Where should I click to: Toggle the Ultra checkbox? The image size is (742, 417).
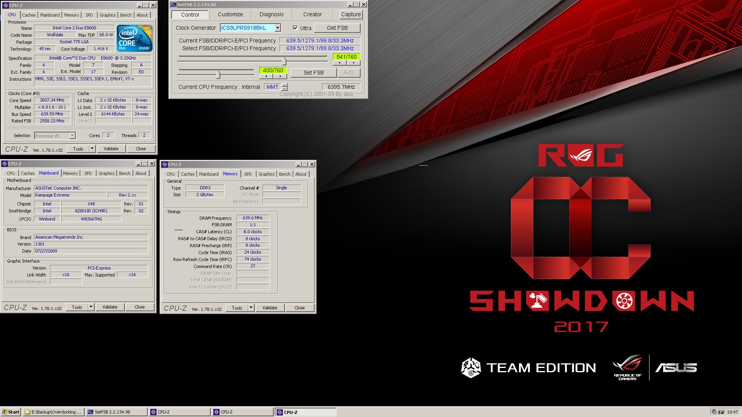(x=295, y=28)
